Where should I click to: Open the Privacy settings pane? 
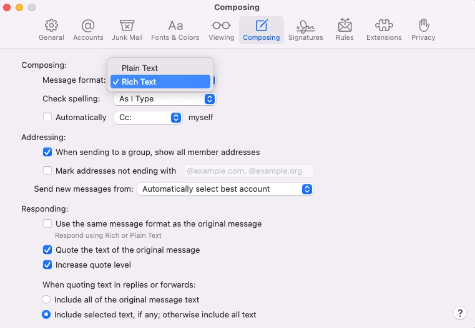click(423, 30)
